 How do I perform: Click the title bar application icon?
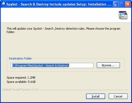(x=3, y=4)
